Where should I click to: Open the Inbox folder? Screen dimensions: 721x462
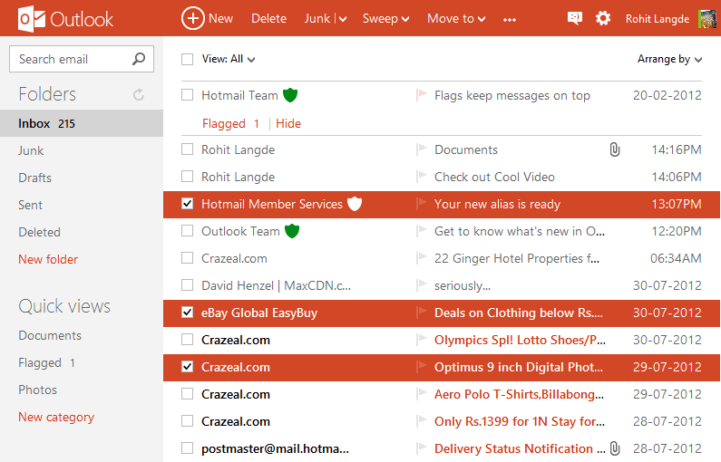pos(82,123)
